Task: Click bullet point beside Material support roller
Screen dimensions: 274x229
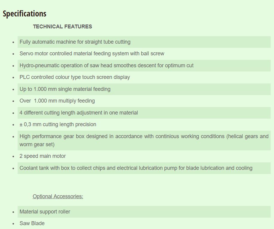Action: (13, 212)
